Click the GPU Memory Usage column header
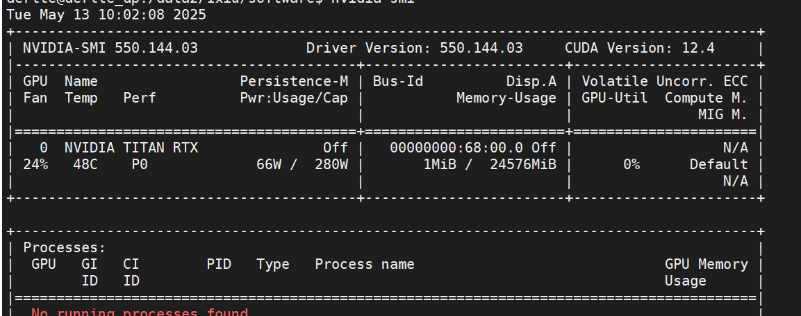Image resolution: width=801 pixels, height=316 pixels. click(x=706, y=272)
